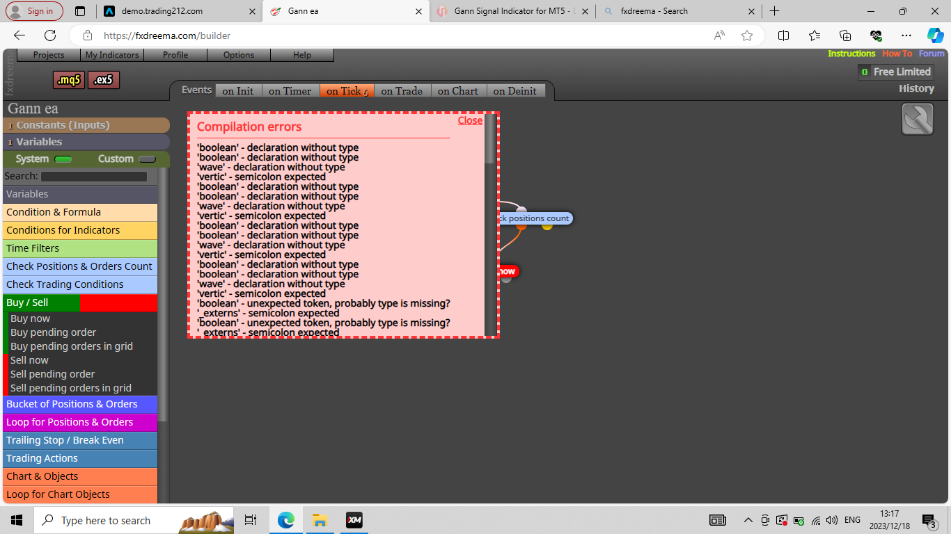The image size is (951, 534).
Task: Open Windows Start menu
Action: (17, 520)
